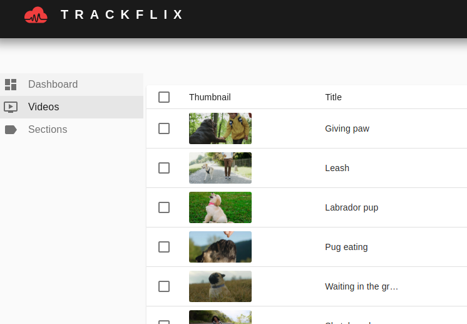This screenshot has height=324, width=467.
Task: Open the Pug eating thumbnail
Action: 220,247
